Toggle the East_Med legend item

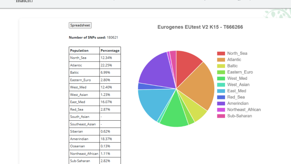coord(232,91)
